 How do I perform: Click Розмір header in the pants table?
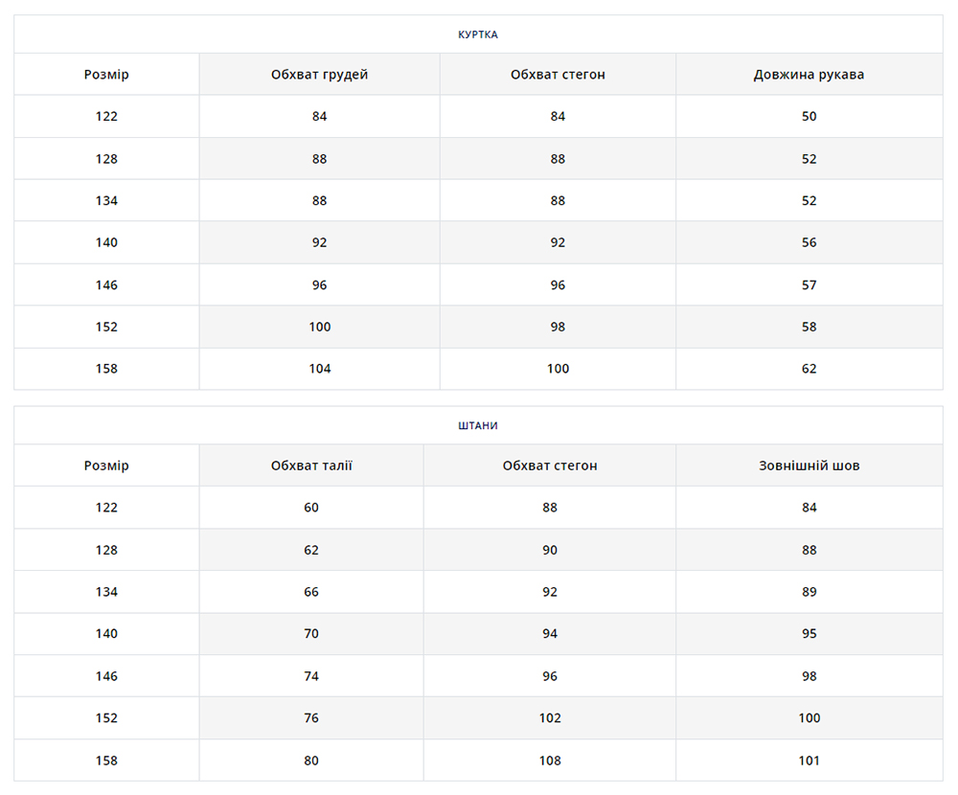106,466
